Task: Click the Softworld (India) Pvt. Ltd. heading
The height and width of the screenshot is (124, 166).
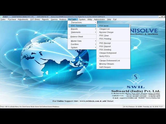Action: (135, 91)
